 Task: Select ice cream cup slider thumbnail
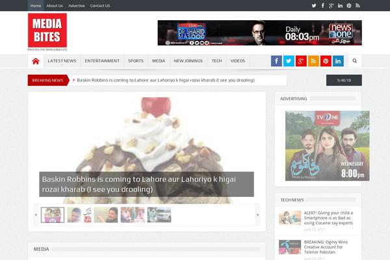53,215
